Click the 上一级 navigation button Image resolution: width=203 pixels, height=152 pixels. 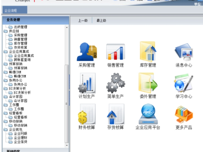pos(83,20)
